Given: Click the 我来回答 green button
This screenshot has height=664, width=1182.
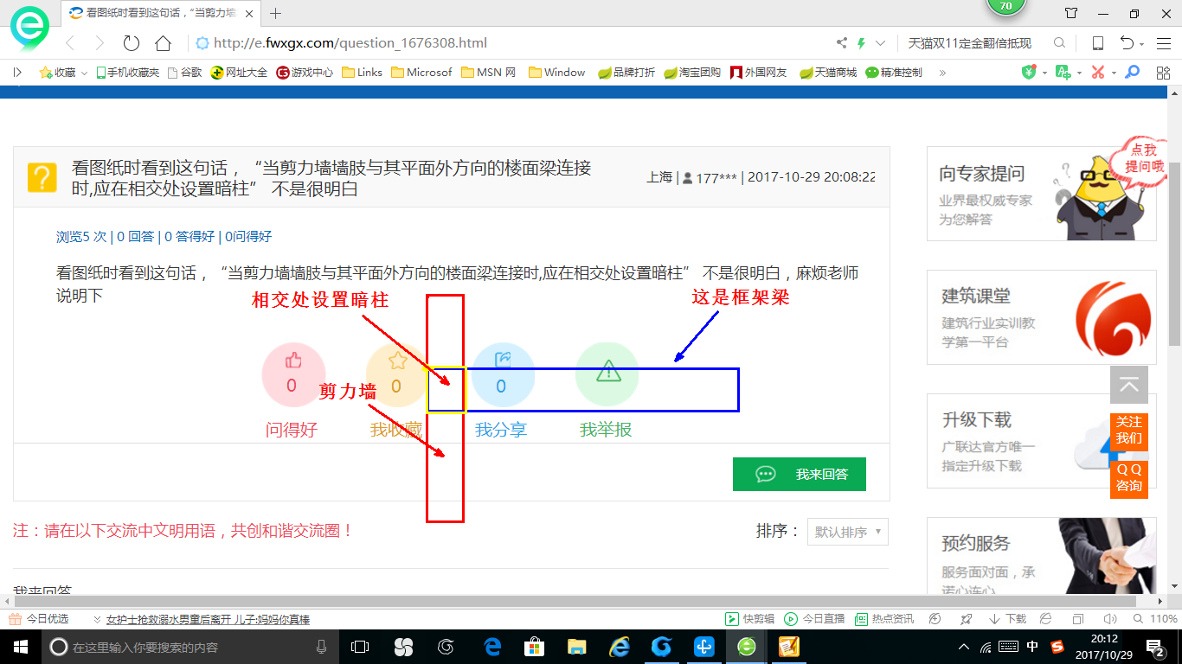Looking at the screenshot, I should point(800,474).
